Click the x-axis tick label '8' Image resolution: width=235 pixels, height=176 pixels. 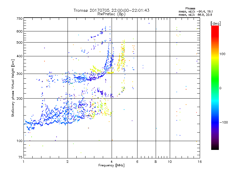pyautogui.click(x=156, y=162)
